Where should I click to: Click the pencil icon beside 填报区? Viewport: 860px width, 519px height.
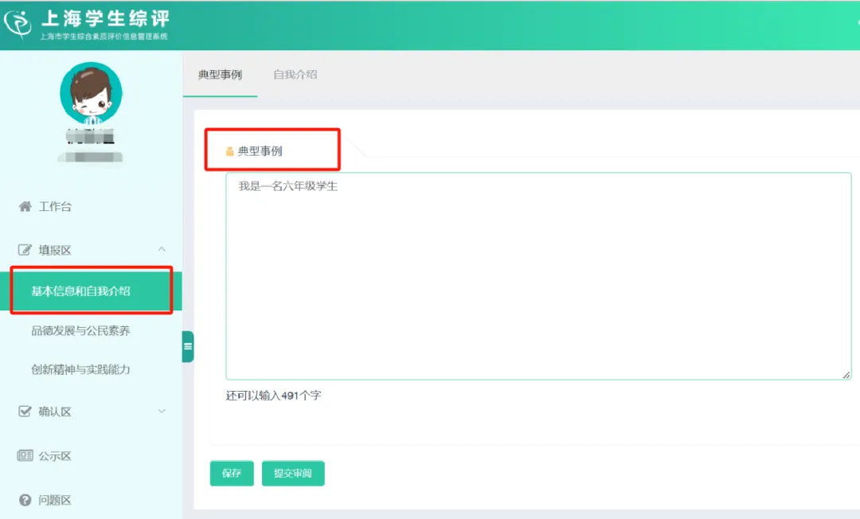point(23,249)
